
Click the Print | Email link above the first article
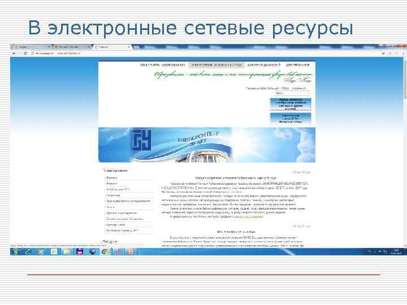click(x=301, y=172)
